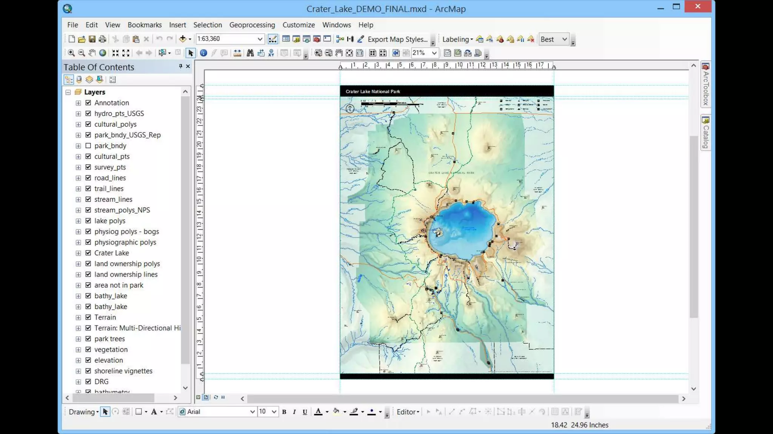Click the Zoom In tool icon
This screenshot has height=434, width=773.
pyautogui.click(x=71, y=53)
